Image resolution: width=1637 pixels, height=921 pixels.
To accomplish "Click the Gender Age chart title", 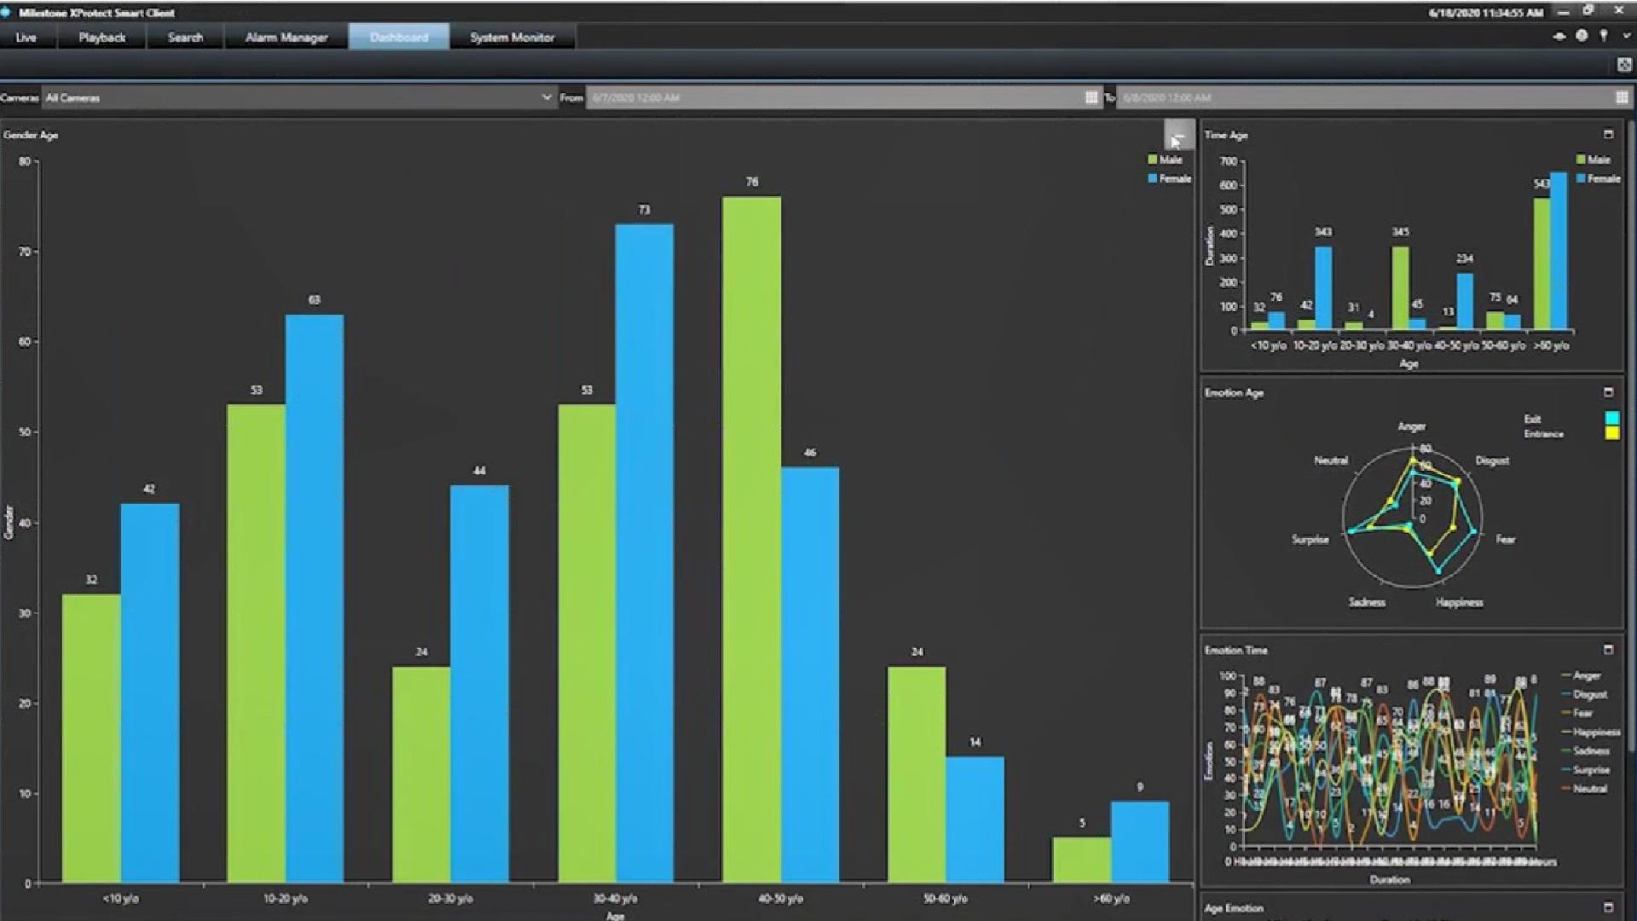I will coord(31,135).
